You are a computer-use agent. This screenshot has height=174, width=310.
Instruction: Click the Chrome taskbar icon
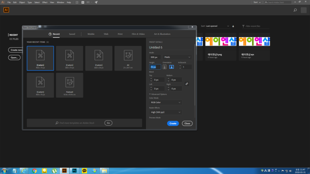point(34,171)
